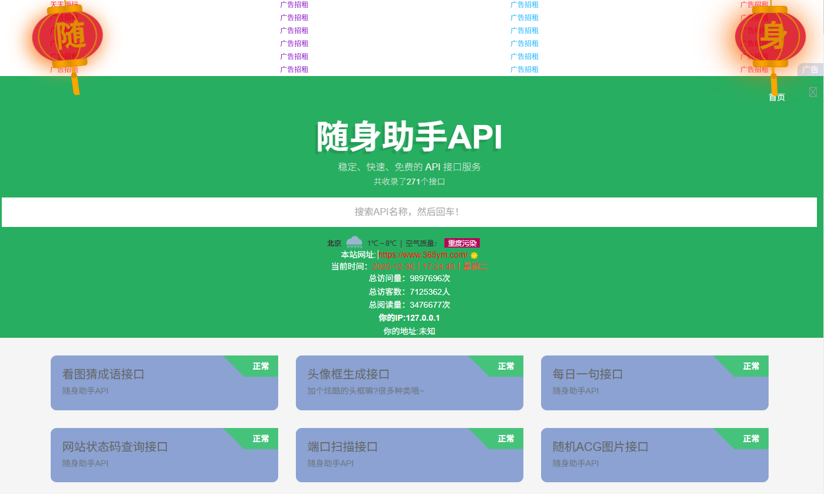
Task: Click the 正常 status ribbon on 端口扫描接口
Action: (506, 439)
